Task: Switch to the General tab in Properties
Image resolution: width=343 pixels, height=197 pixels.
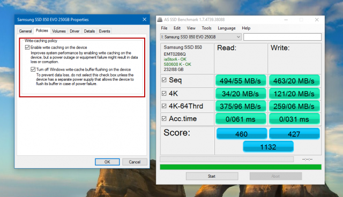Action: (x=25, y=31)
